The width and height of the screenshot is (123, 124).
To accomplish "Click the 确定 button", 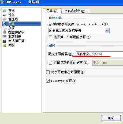I will (x=111, y=118).
